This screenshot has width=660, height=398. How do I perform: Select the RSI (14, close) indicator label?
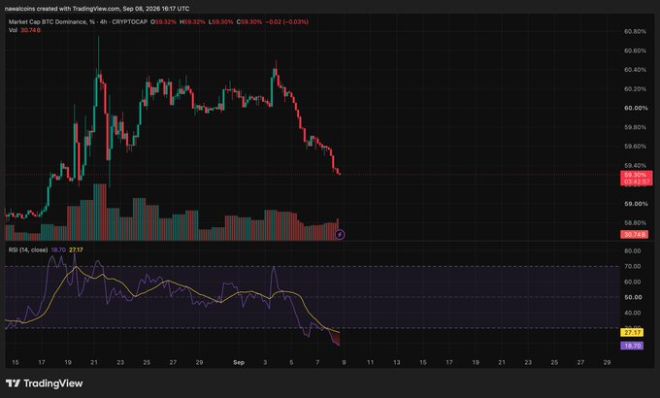click(28, 249)
